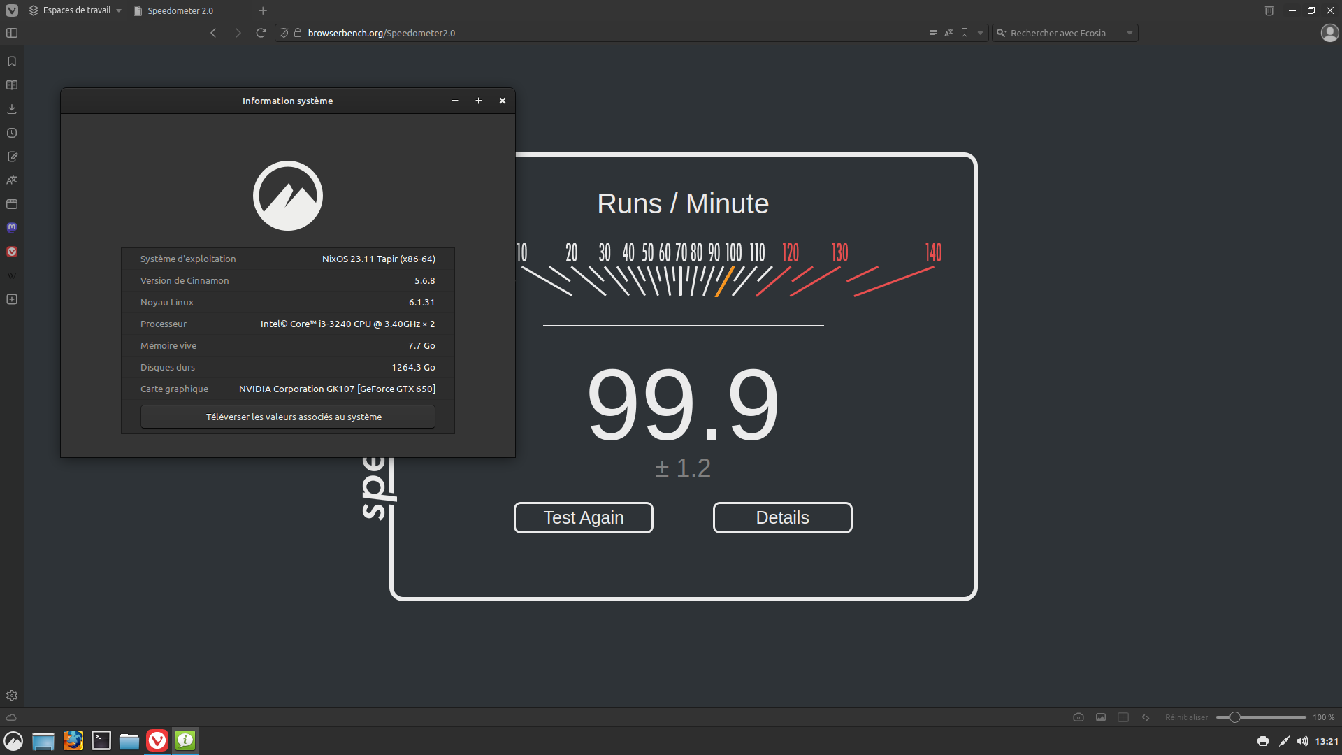Image resolution: width=1342 pixels, height=755 pixels.
Task: Open Vivaldi settings gear
Action: coord(12,696)
